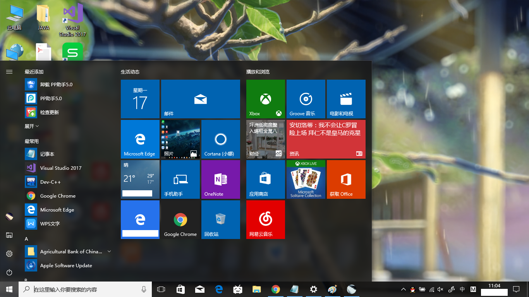Launch the Microsoft Edge tile

[x=140, y=139]
